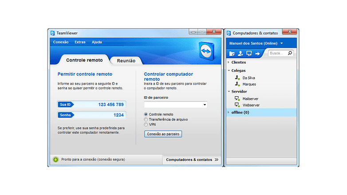
Task: Click the Computadores & contatos title bar icon
Action: [x=229, y=33]
